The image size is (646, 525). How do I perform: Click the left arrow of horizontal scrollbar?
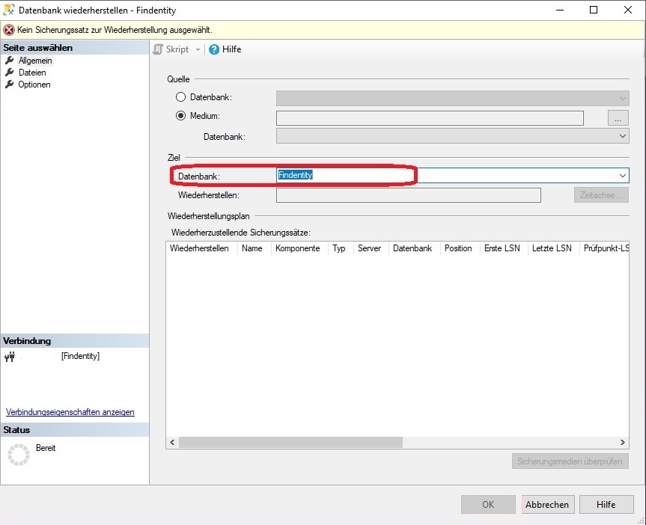pos(172,442)
